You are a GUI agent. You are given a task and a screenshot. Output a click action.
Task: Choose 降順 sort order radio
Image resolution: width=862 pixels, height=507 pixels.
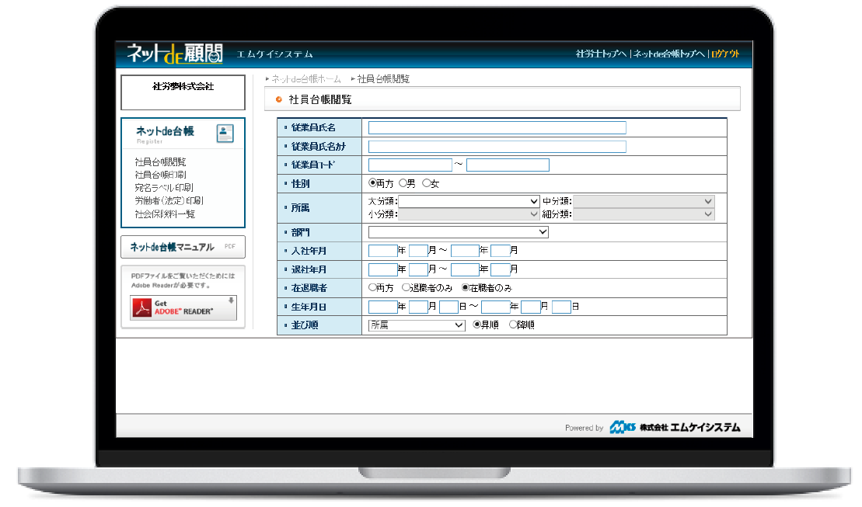(513, 325)
